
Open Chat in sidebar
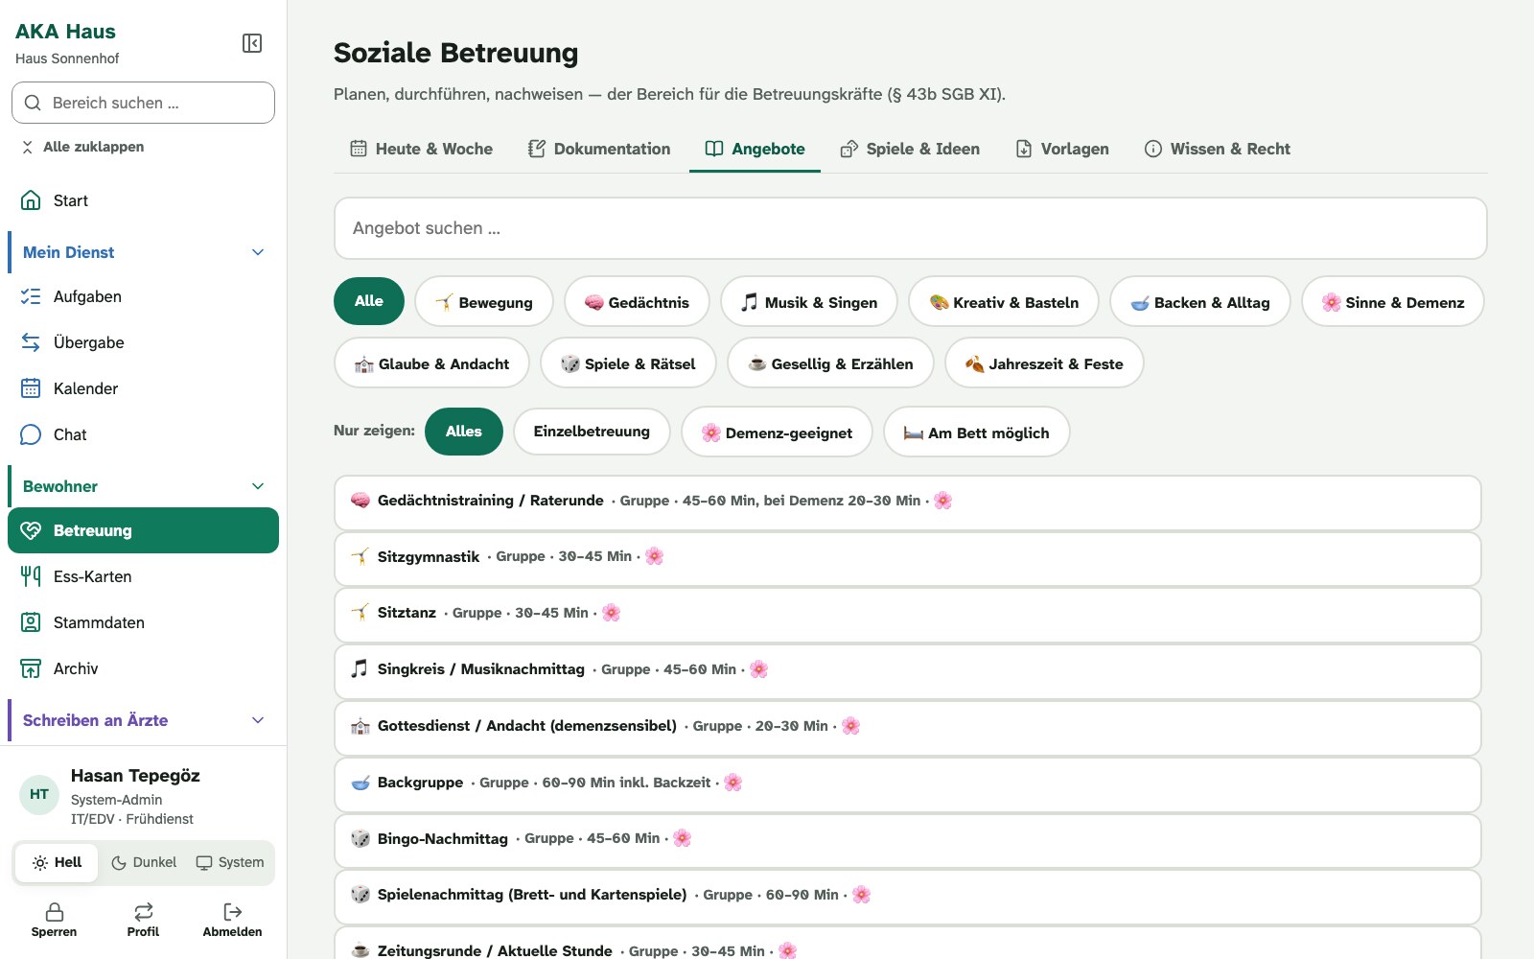click(x=143, y=434)
